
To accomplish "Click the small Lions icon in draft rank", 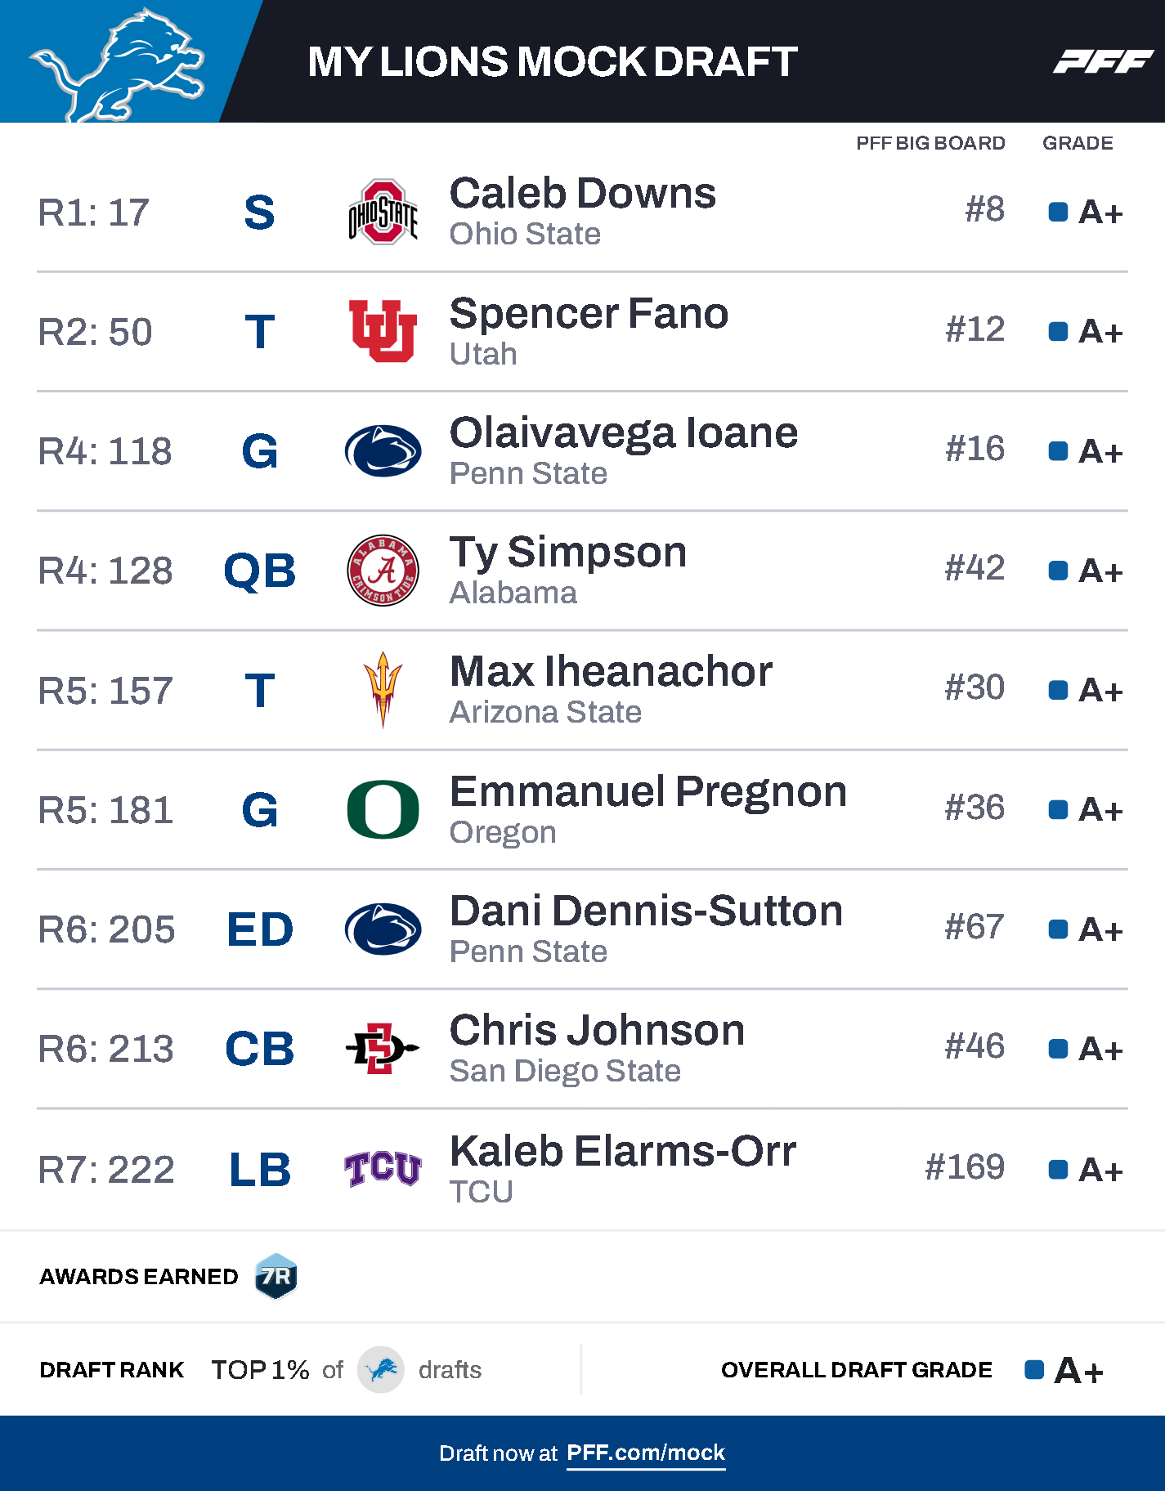I will tap(381, 1369).
